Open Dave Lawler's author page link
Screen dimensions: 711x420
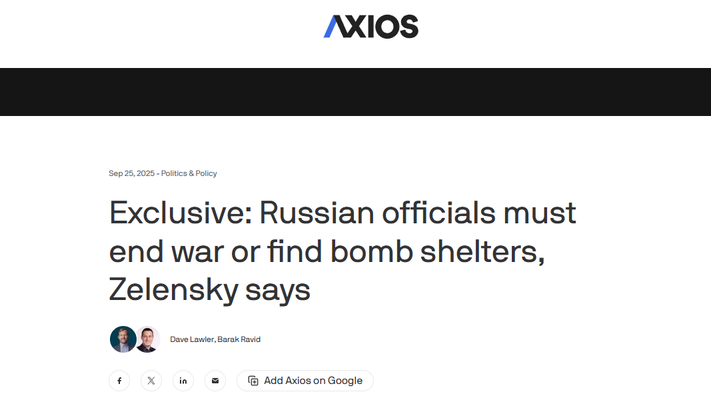191,339
